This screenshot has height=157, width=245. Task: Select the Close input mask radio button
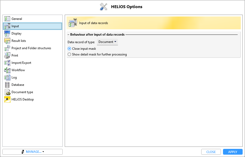pos(69,49)
